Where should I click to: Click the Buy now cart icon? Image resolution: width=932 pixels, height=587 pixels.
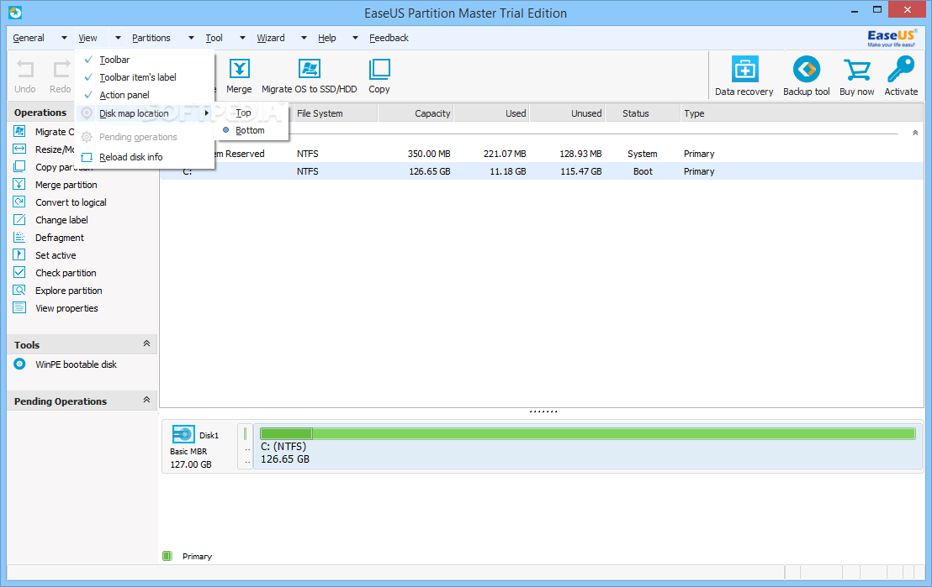[856, 70]
